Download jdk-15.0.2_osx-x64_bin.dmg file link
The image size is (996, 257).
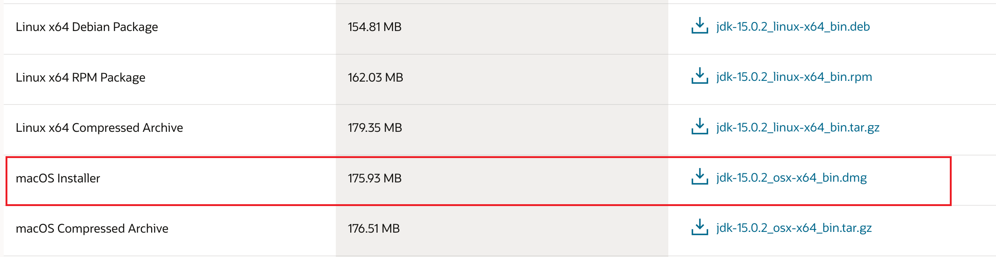[791, 178]
